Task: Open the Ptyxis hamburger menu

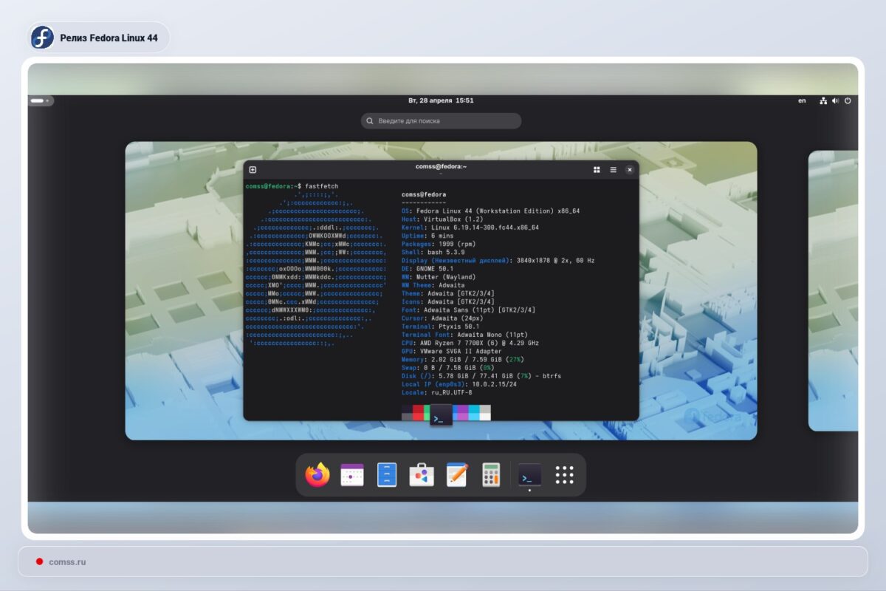Action: pyautogui.click(x=613, y=169)
